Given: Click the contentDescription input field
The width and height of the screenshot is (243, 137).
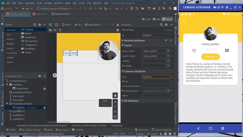Looking at the screenshot, I should tap(156, 86).
